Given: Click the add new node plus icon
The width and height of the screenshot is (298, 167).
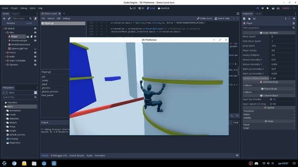Looking at the screenshot, I should pos(4,19).
